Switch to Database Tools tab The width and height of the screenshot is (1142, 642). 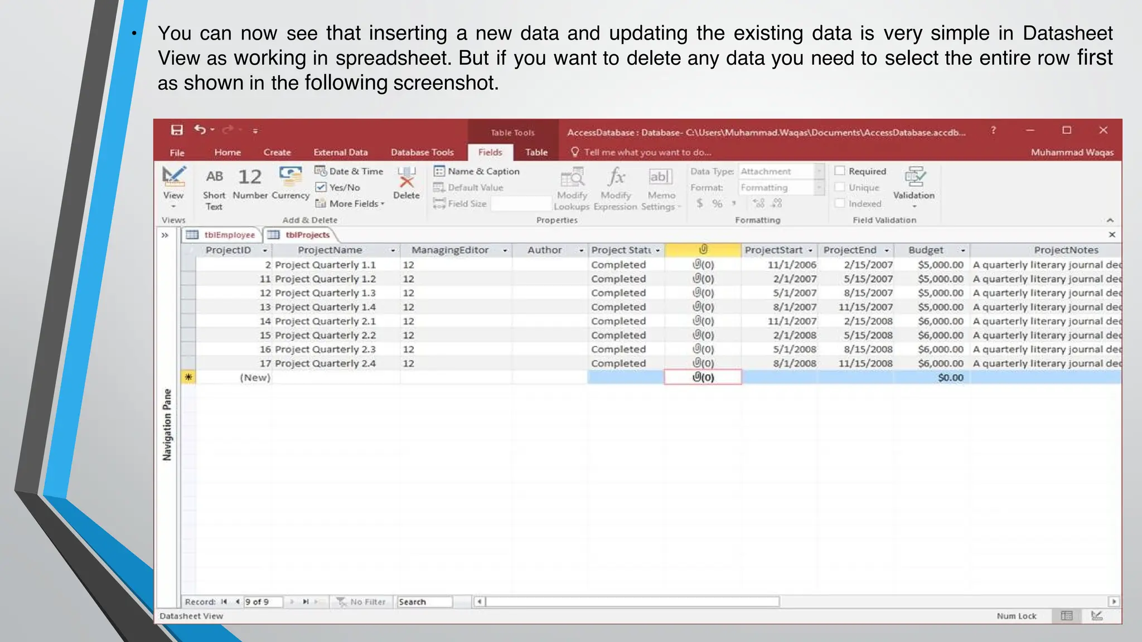pyautogui.click(x=422, y=152)
